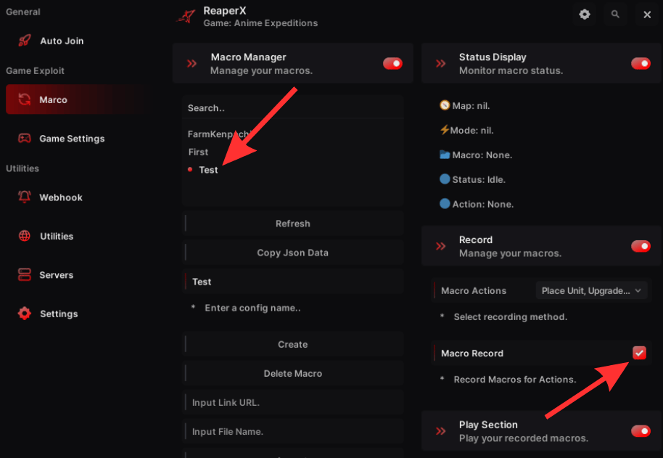Open the Auto Join page
Viewport: 663px width, 458px height.
(78, 41)
